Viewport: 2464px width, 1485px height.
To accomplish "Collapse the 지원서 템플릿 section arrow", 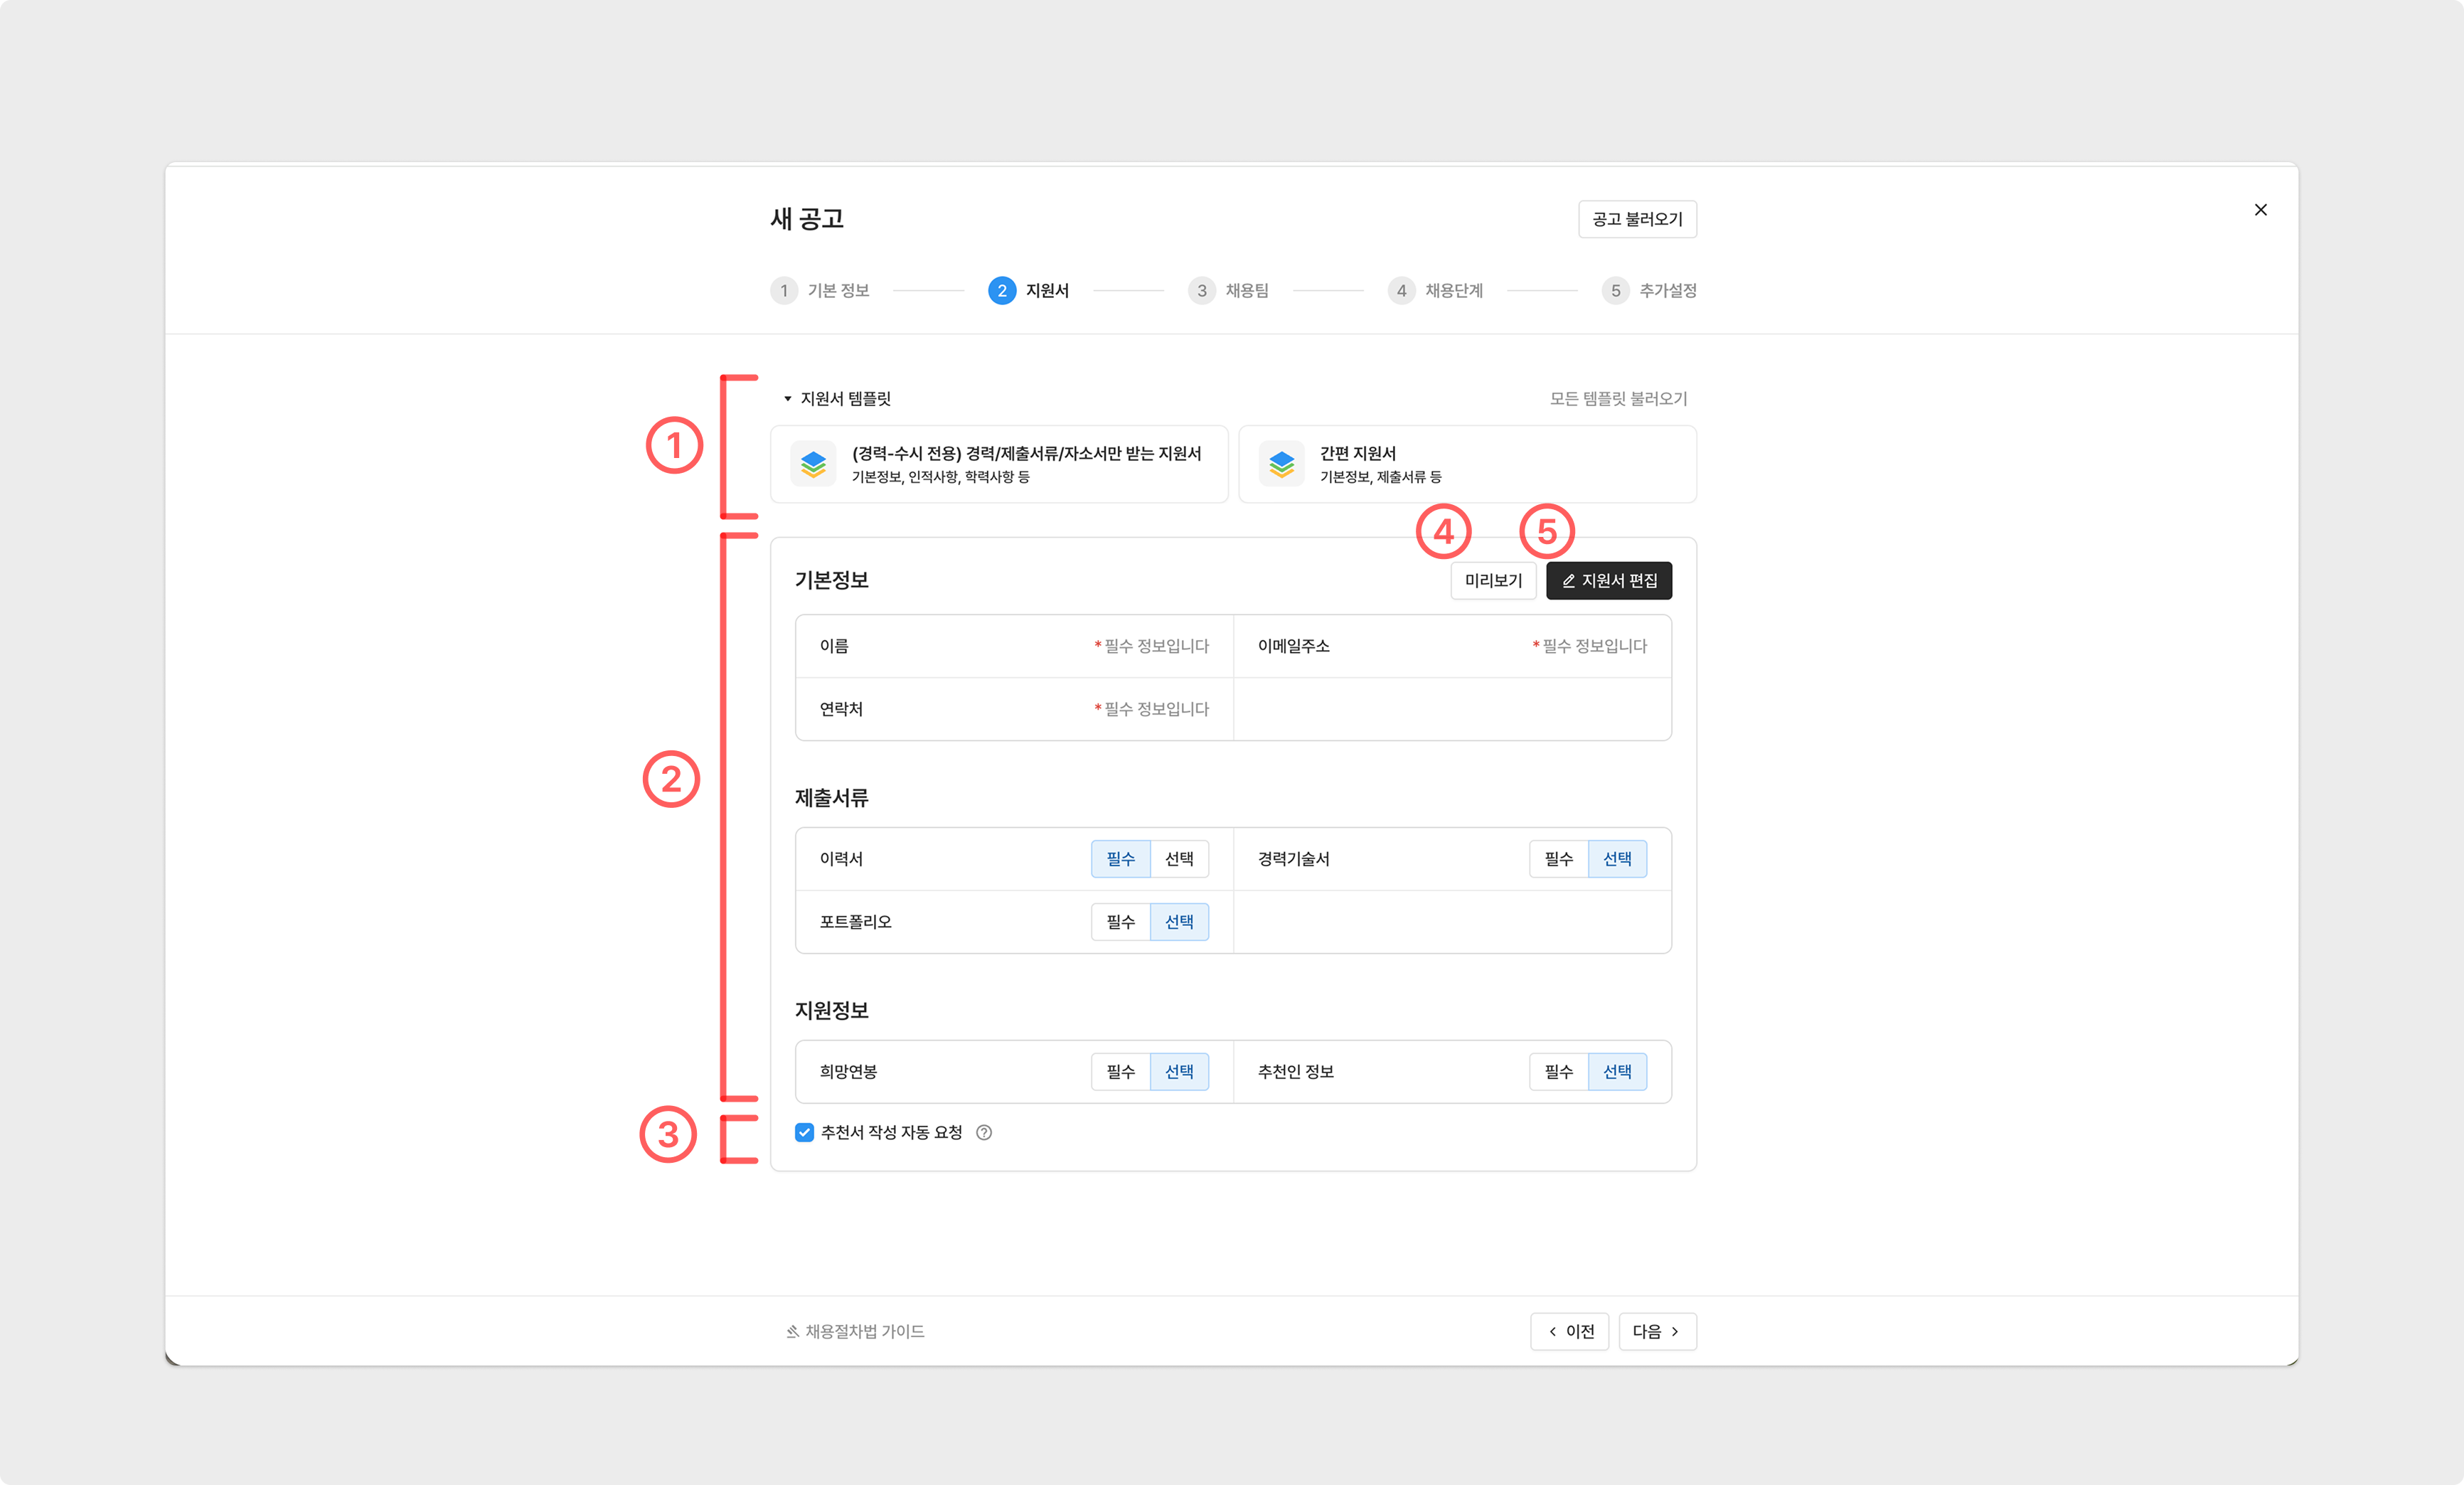I will click(788, 399).
